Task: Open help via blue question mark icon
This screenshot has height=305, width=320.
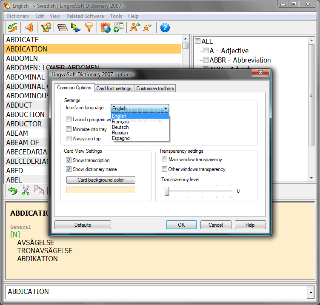Action: coord(165,28)
